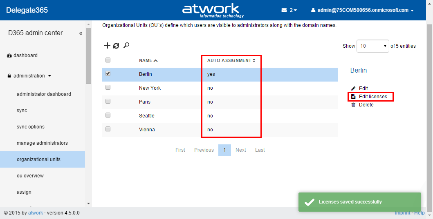Go to First page
433x219 pixels.
180,150
